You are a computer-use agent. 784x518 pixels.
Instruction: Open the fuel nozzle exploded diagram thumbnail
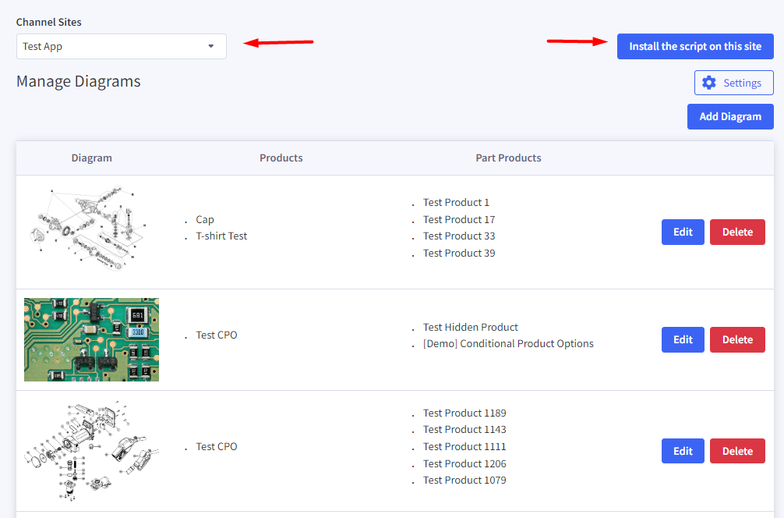[x=91, y=451]
